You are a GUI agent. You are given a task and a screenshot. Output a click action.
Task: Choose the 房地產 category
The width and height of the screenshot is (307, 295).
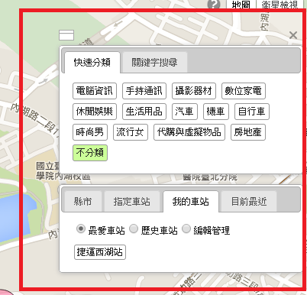[248, 132]
